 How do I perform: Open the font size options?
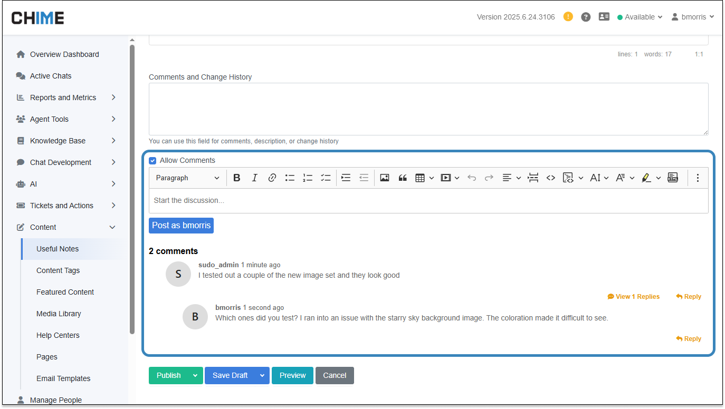[599, 178]
